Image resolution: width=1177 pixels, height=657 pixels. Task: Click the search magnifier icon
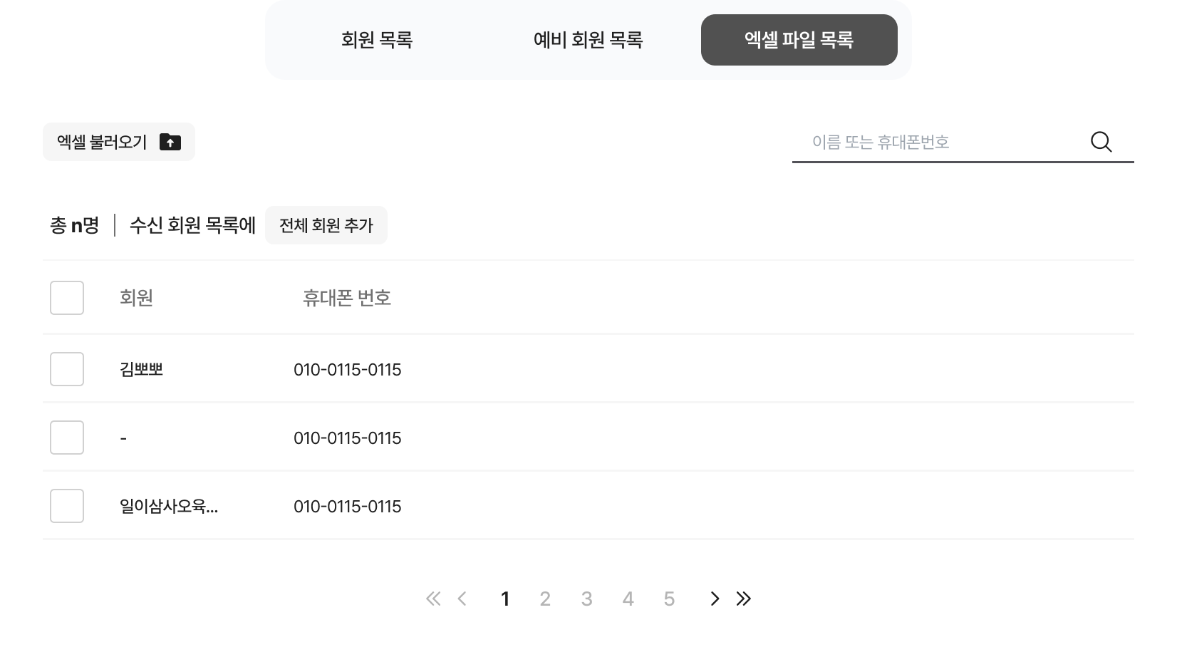[x=1101, y=142]
